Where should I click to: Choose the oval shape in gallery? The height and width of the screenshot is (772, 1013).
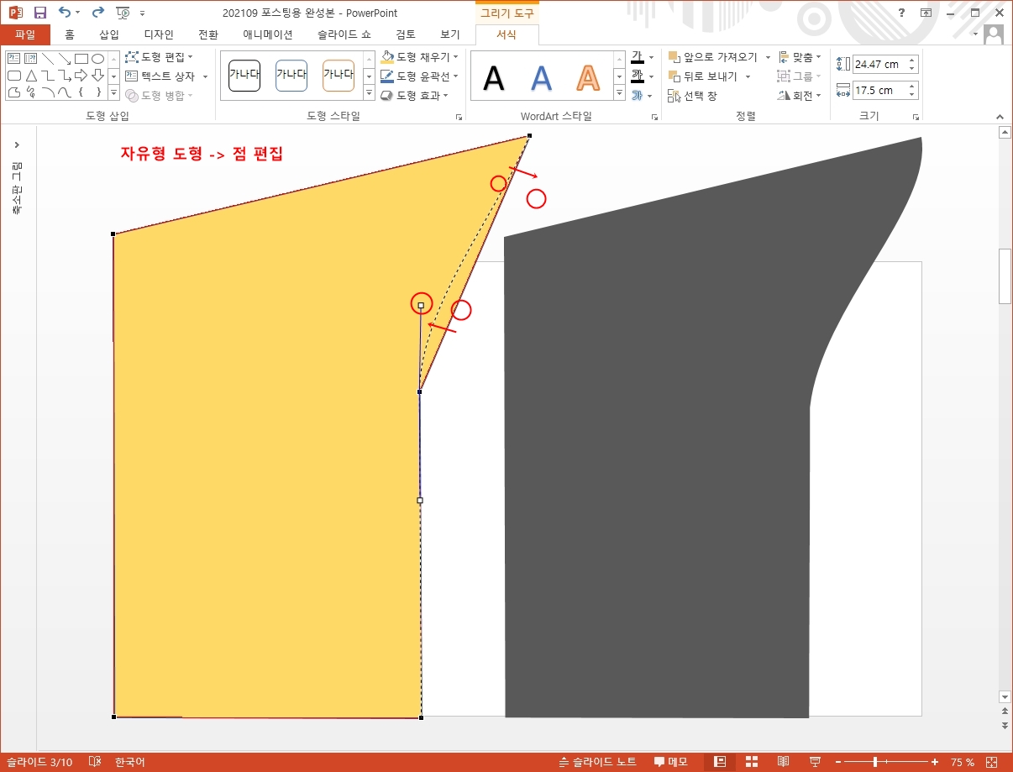click(x=98, y=58)
